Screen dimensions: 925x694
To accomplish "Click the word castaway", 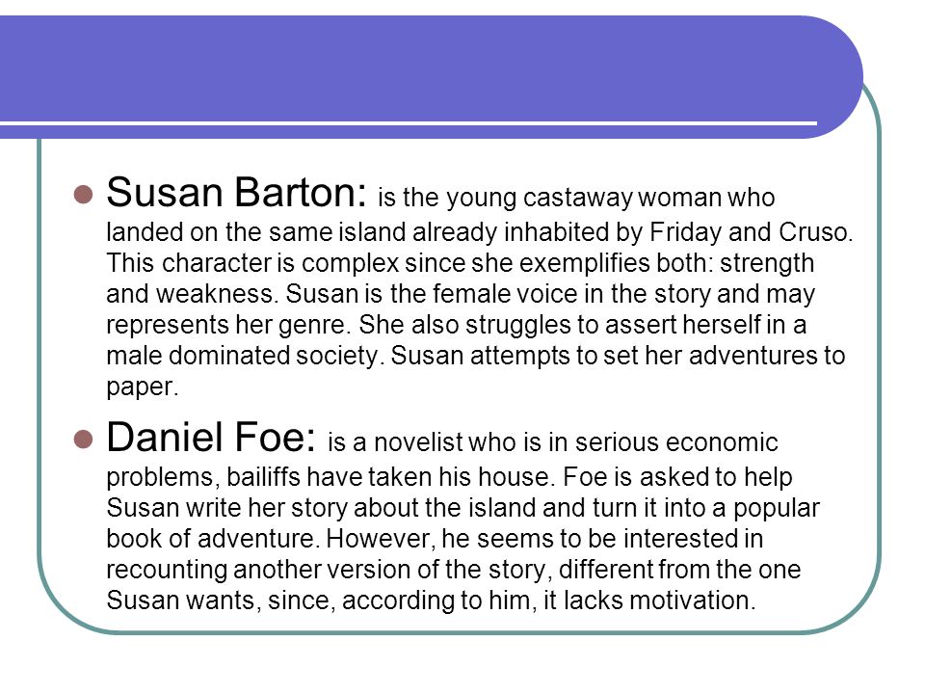I will pyautogui.click(x=577, y=199).
